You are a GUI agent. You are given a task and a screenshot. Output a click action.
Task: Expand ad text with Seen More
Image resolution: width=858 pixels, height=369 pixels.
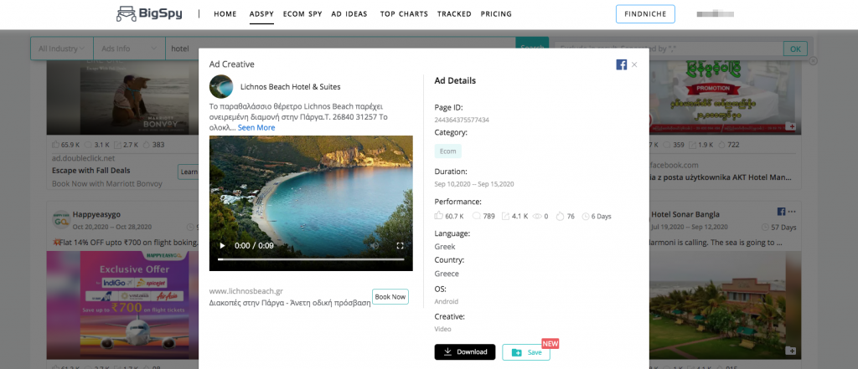click(256, 127)
